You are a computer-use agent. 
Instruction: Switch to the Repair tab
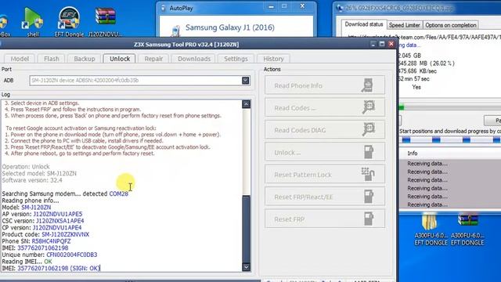[153, 59]
